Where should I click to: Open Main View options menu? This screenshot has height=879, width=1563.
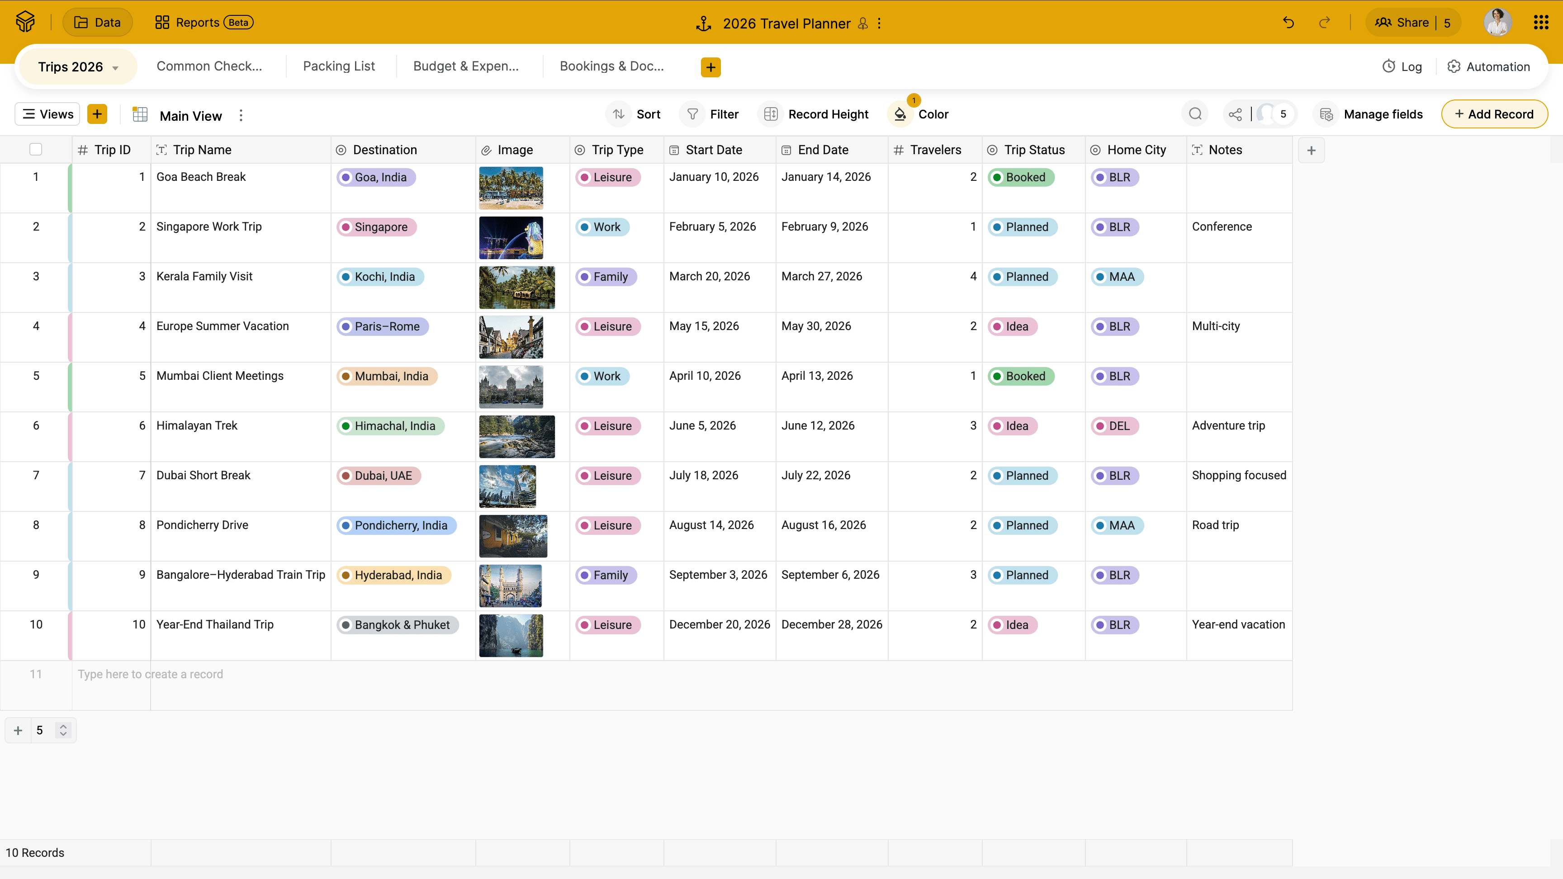241,115
